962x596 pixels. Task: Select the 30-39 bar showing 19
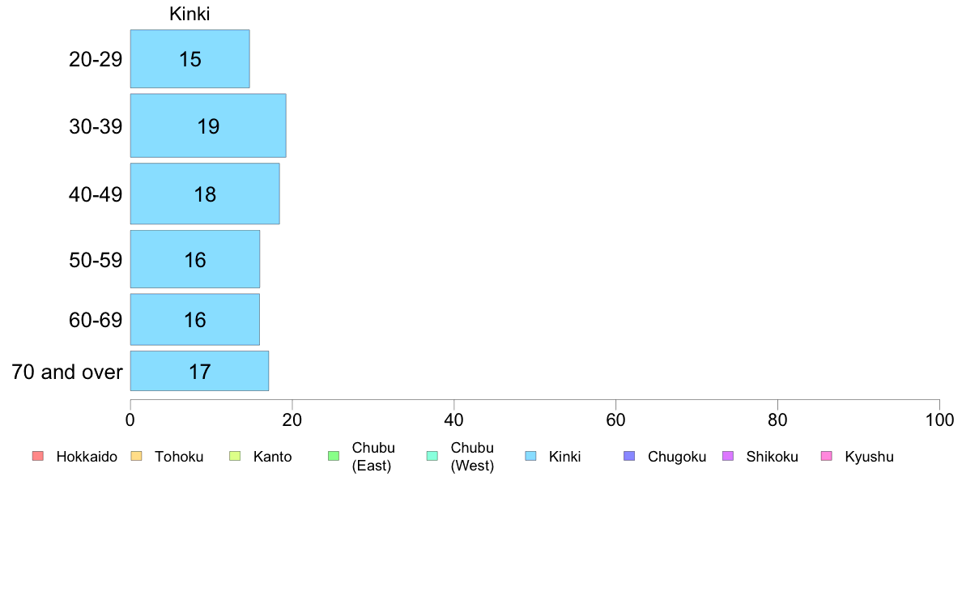click(x=208, y=126)
